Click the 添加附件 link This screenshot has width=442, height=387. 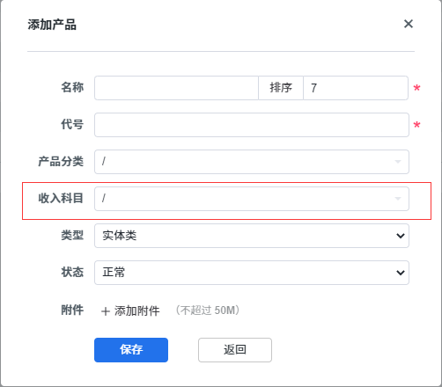click(x=137, y=310)
